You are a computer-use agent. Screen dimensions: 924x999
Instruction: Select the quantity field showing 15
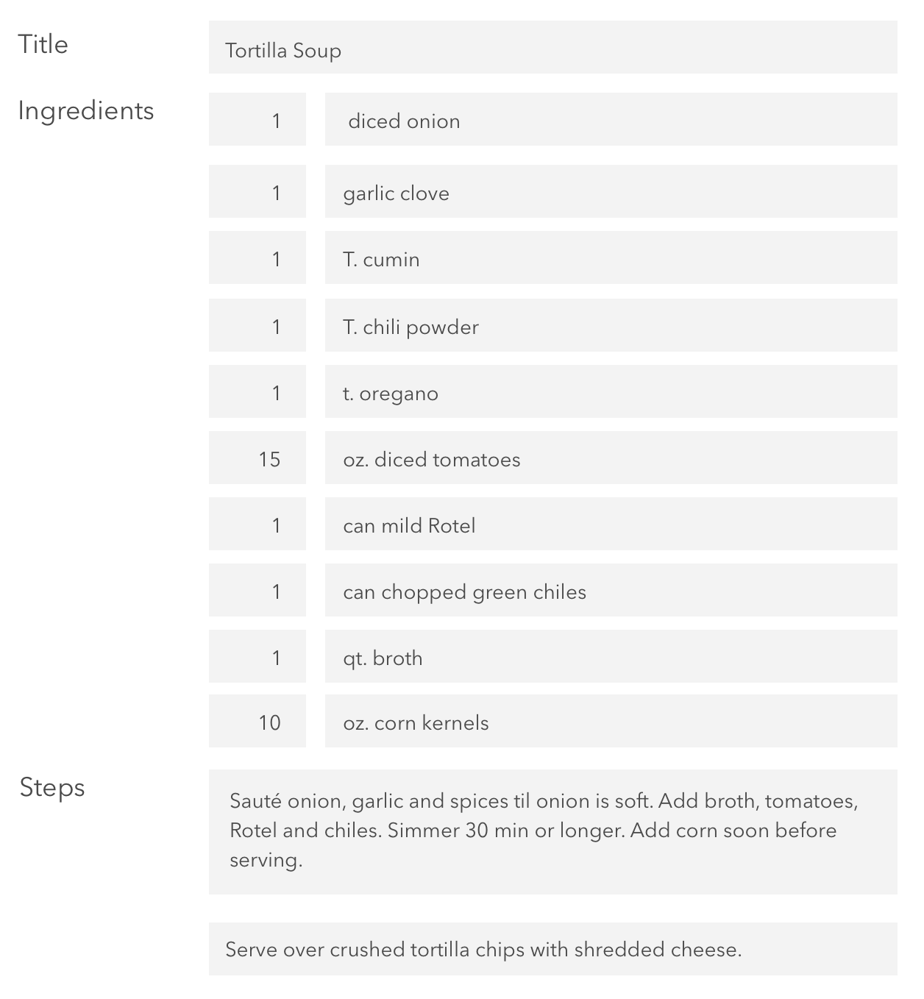tap(257, 458)
